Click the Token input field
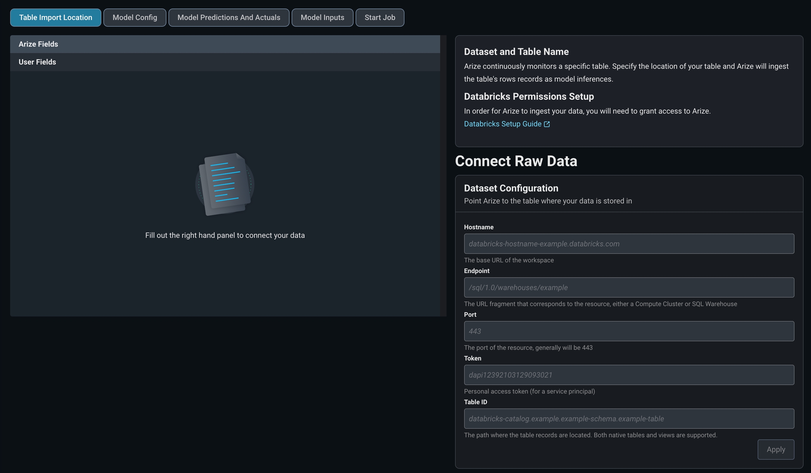This screenshot has width=811, height=473. 629,375
